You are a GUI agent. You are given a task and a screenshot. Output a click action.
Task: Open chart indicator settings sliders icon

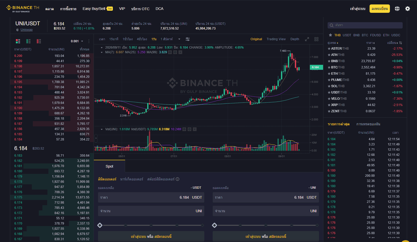pos(187,39)
